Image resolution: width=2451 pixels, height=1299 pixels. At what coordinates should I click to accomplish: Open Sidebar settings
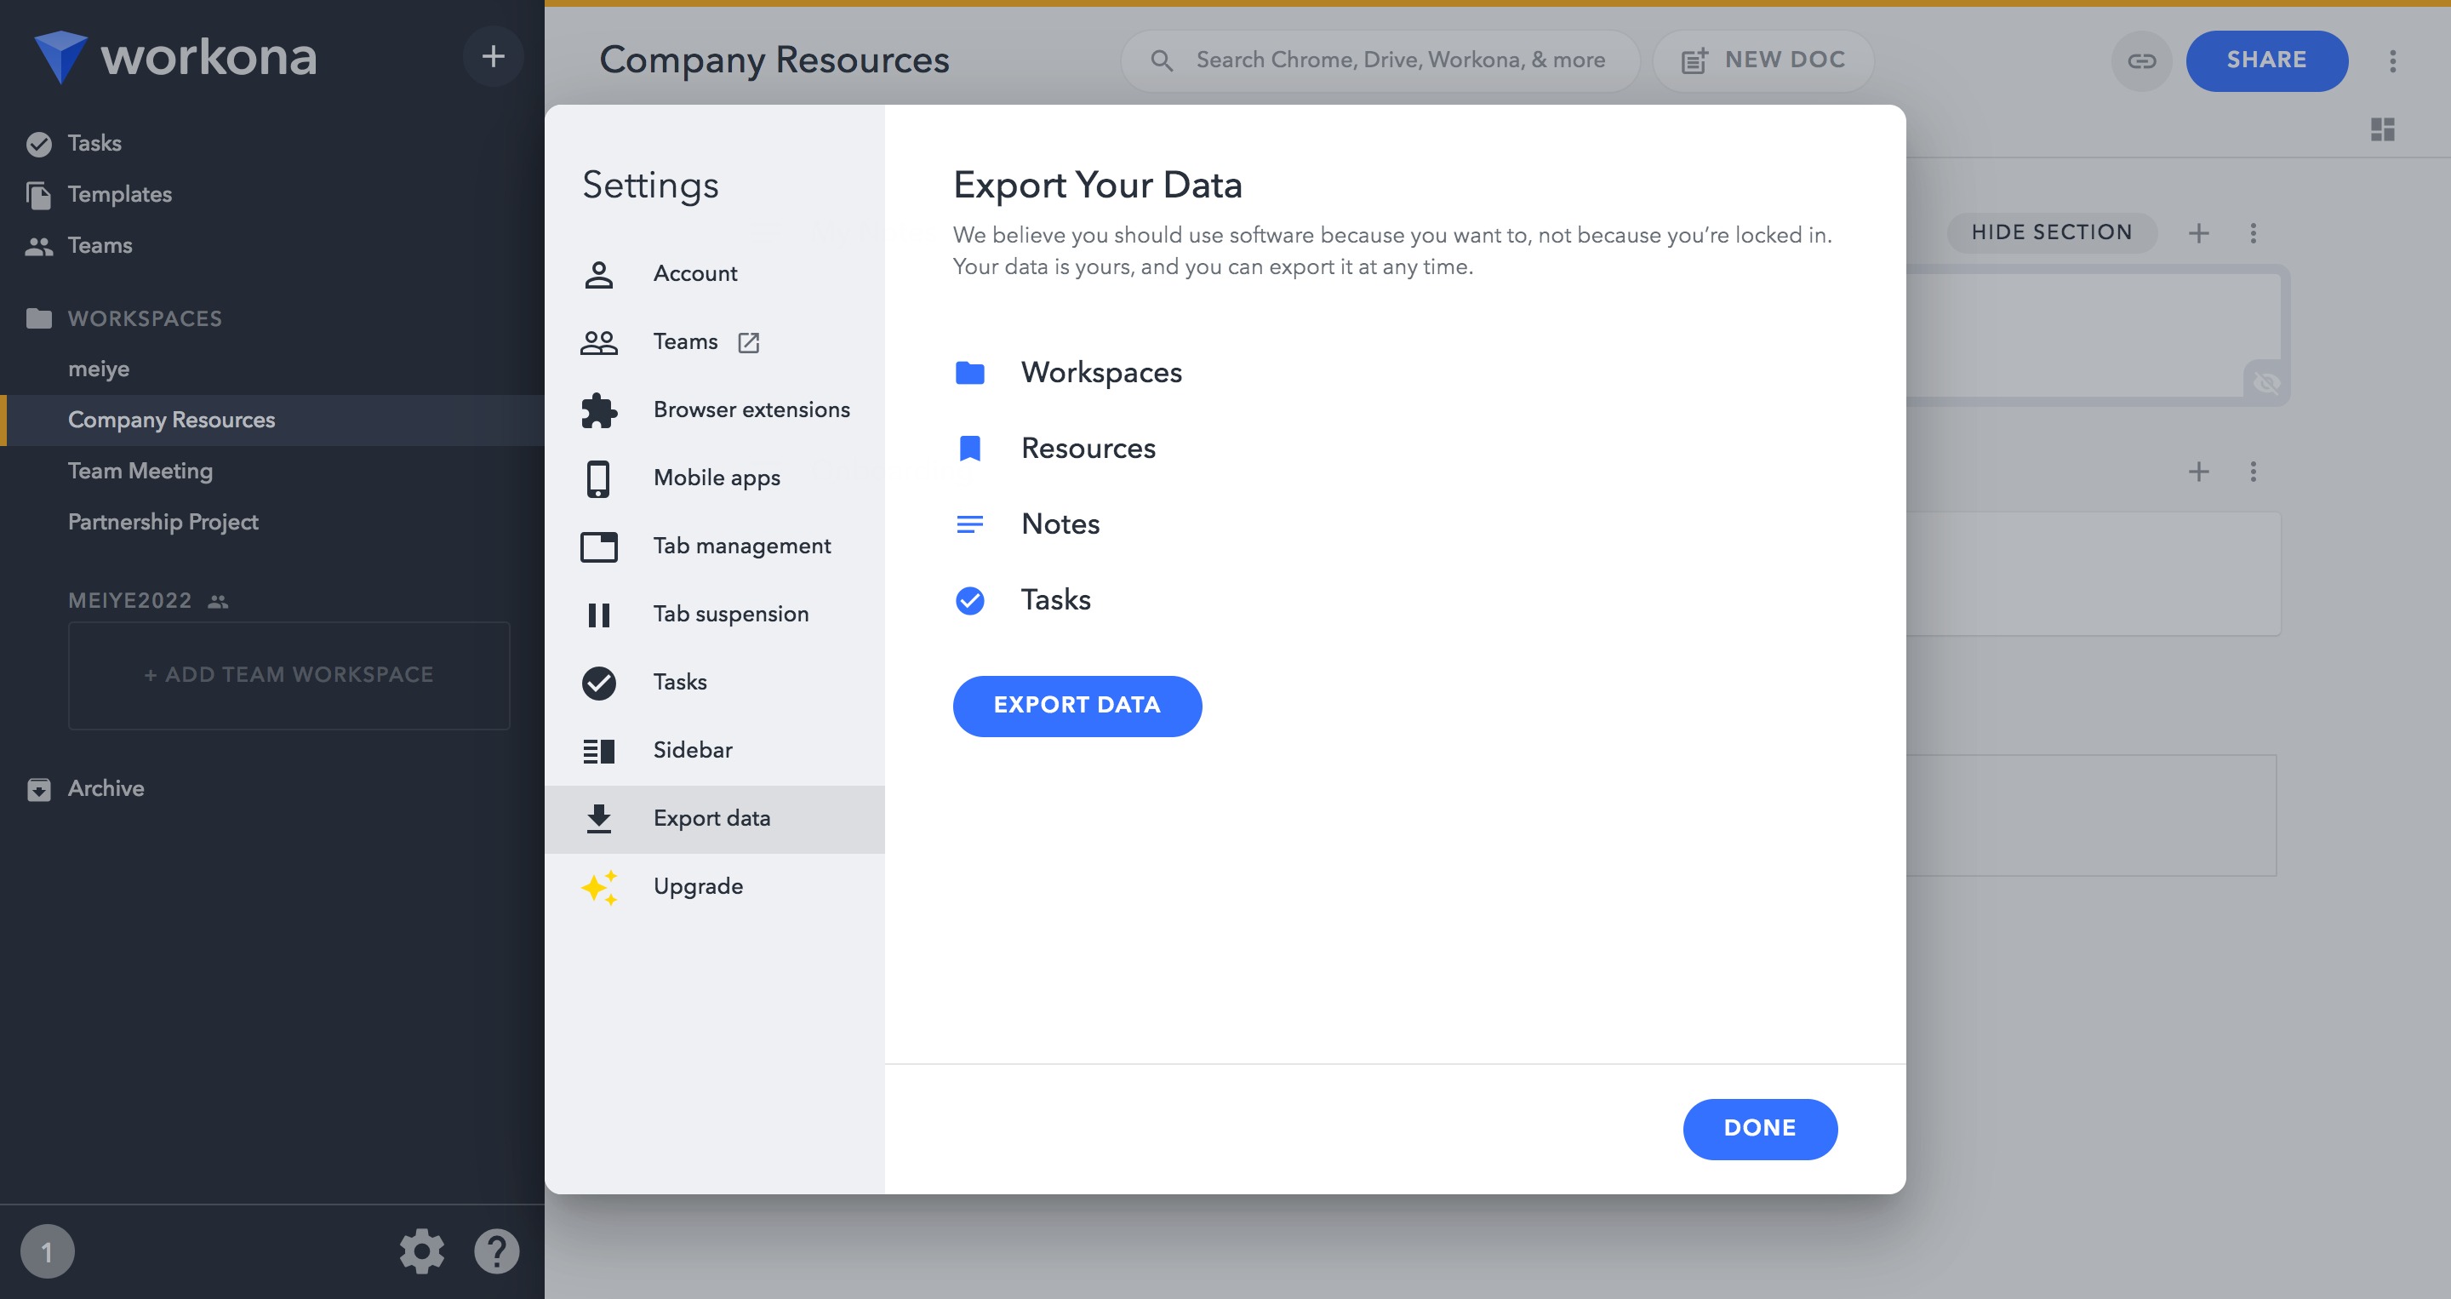pos(715,751)
